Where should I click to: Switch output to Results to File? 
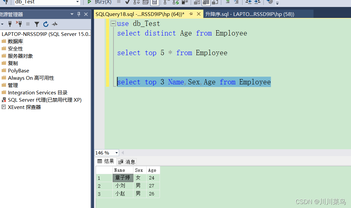click(215, 2)
